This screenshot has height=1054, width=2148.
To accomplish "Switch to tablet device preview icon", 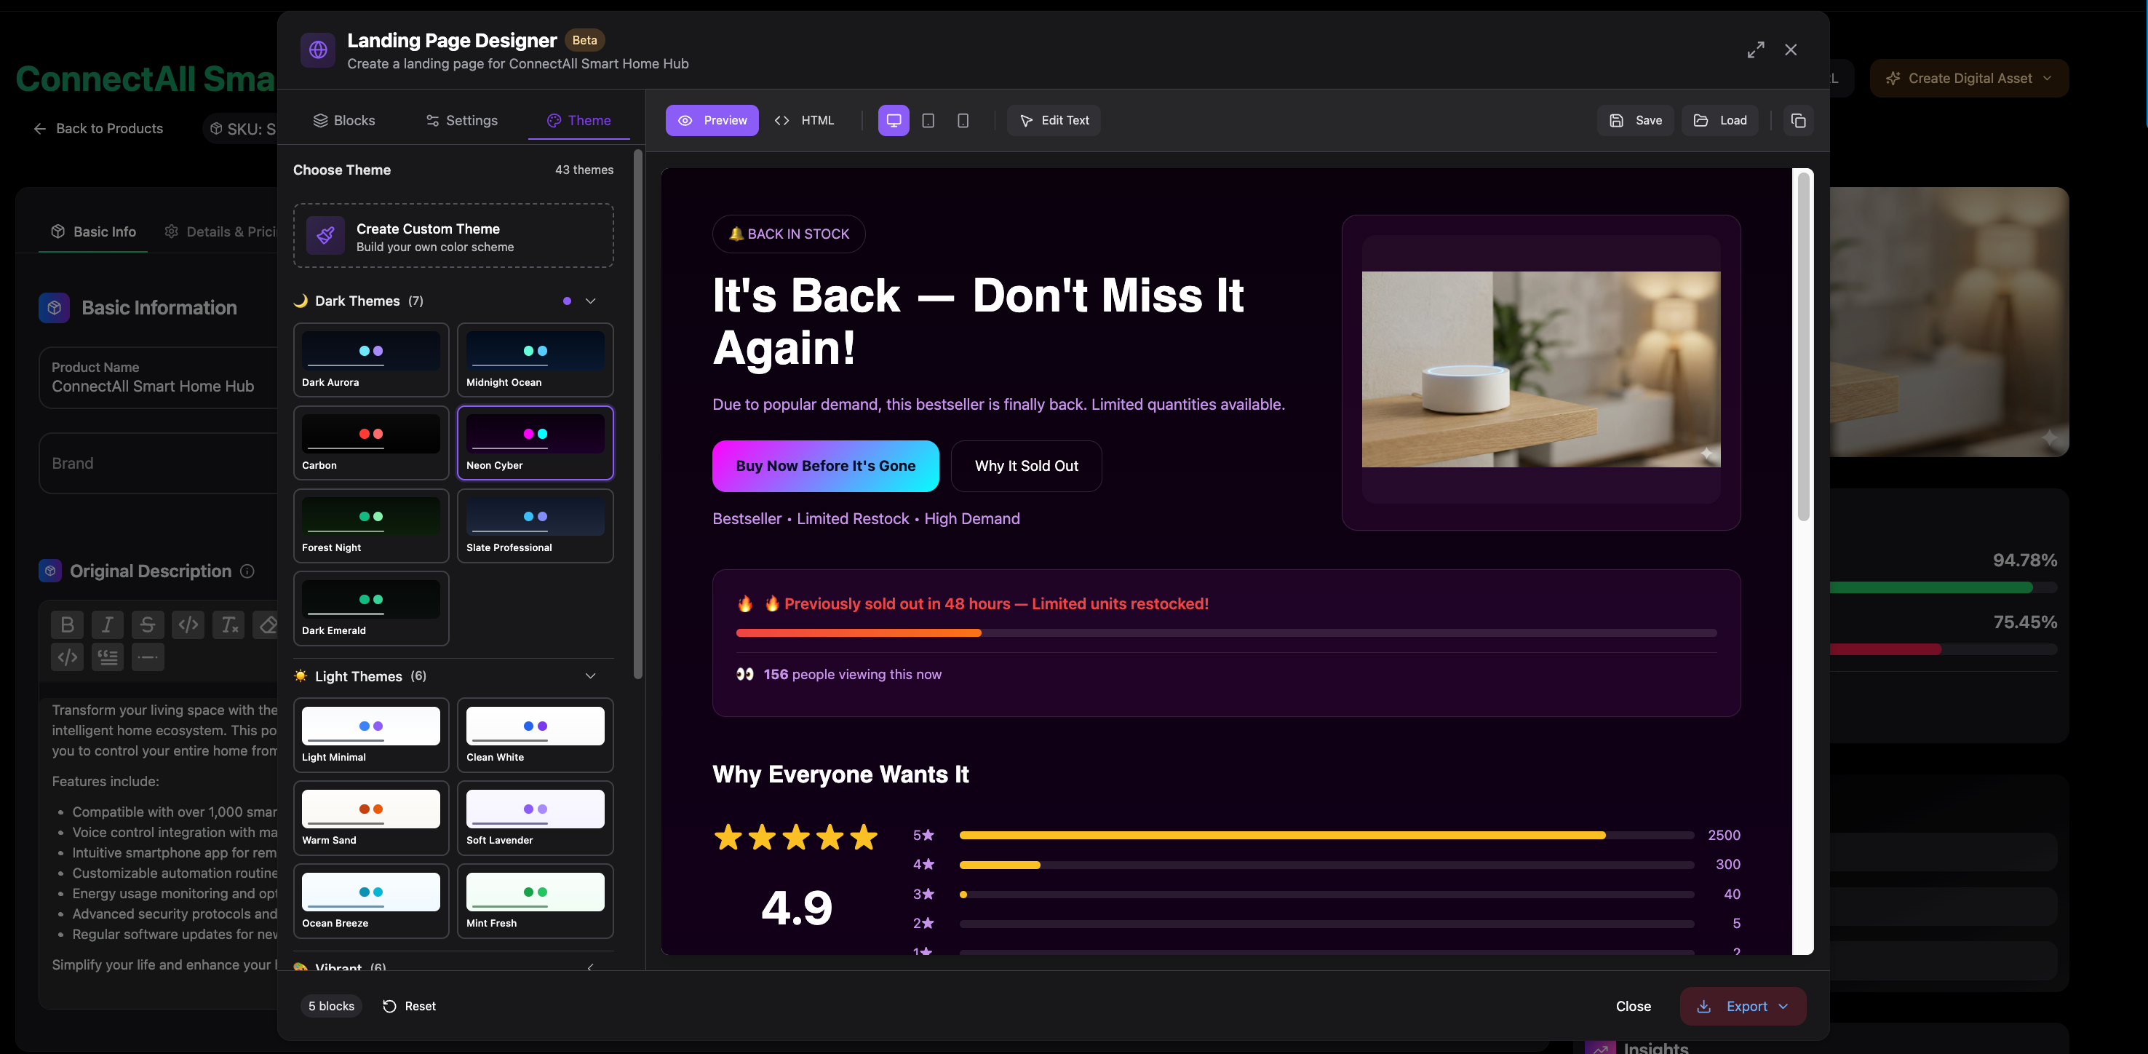I will tap(928, 120).
